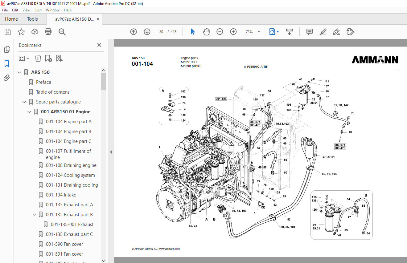The width and height of the screenshot is (407, 263).
Task: Open the 001-135 Exhaust part C bookmark
Action: 69,234
